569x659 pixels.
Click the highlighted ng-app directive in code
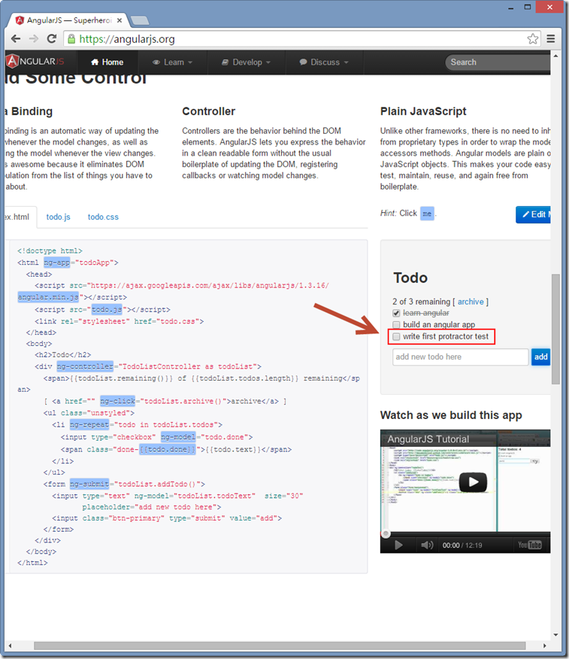[56, 263]
